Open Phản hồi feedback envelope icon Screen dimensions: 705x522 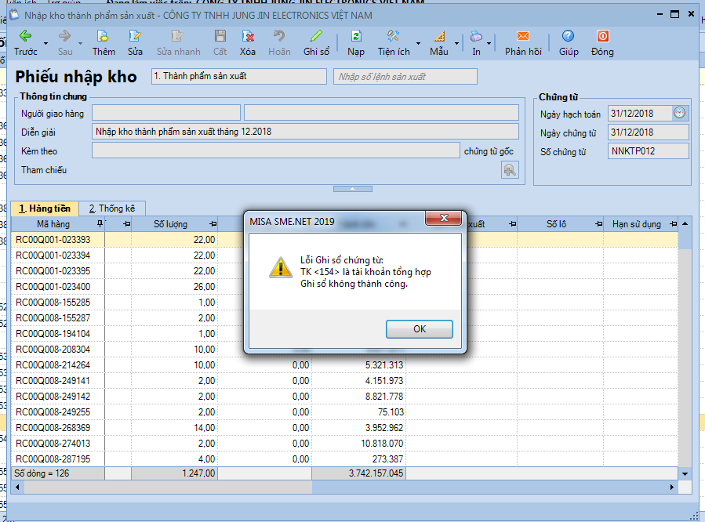point(523,37)
